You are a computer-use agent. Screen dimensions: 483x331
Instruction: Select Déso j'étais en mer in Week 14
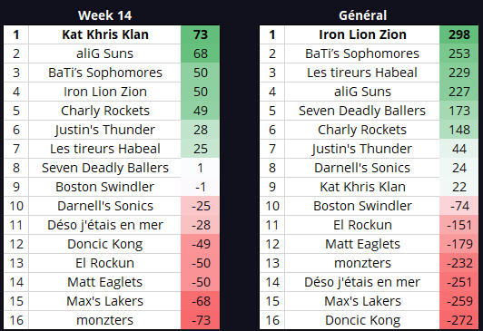click(105, 225)
